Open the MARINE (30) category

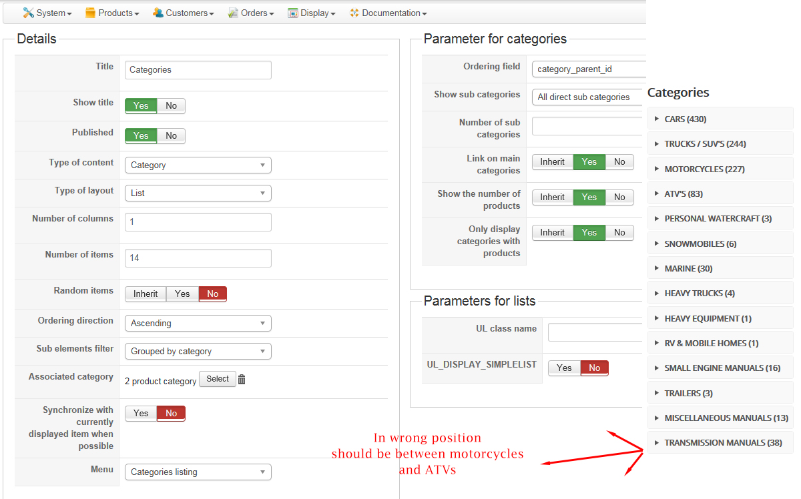(x=720, y=269)
